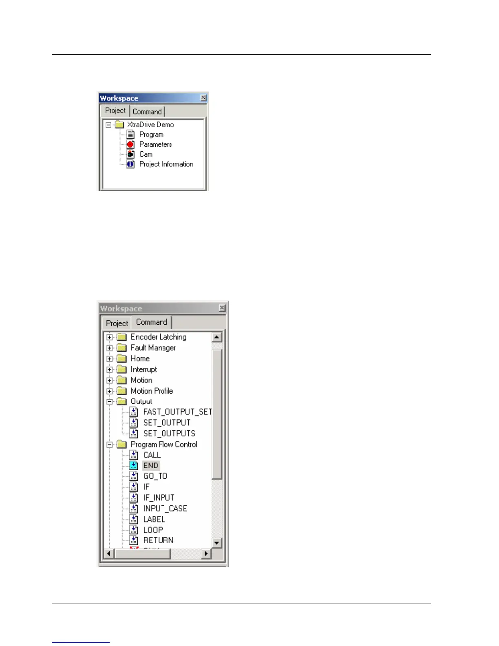Click the horizontal scrollbar thumb
The image size is (499, 646).
click(x=143, y=553)
